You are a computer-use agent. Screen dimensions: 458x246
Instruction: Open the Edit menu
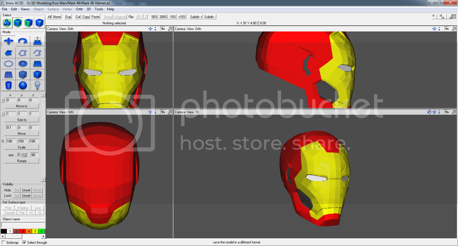click(x=14, y=9)
